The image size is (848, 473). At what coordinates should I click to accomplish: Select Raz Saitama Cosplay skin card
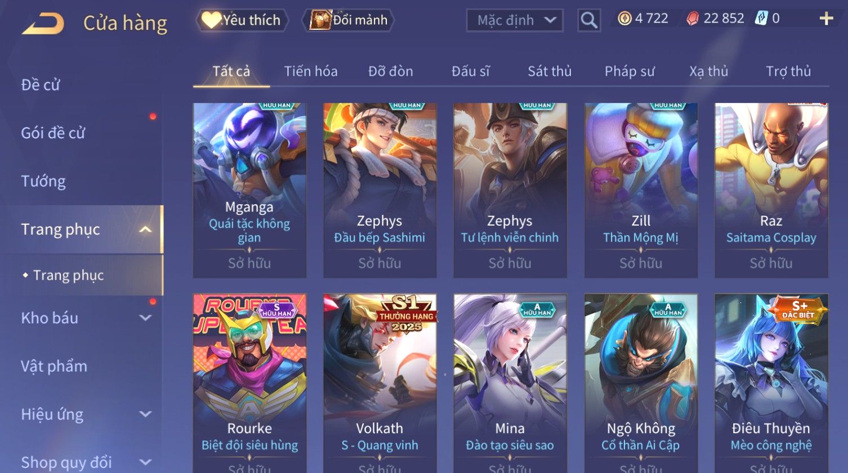click(771, 190)
